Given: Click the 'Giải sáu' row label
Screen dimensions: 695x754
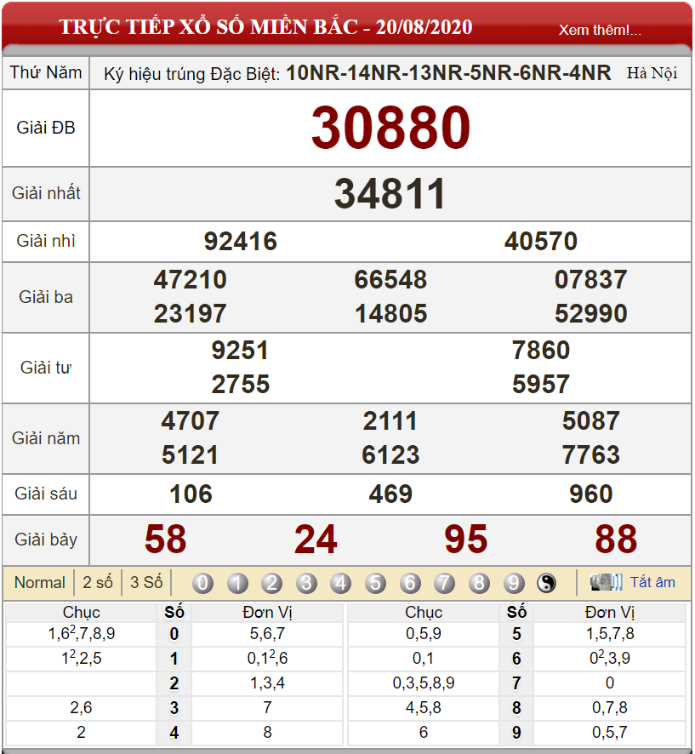Looking at the screenshot, I should click(x=46, y=494).
